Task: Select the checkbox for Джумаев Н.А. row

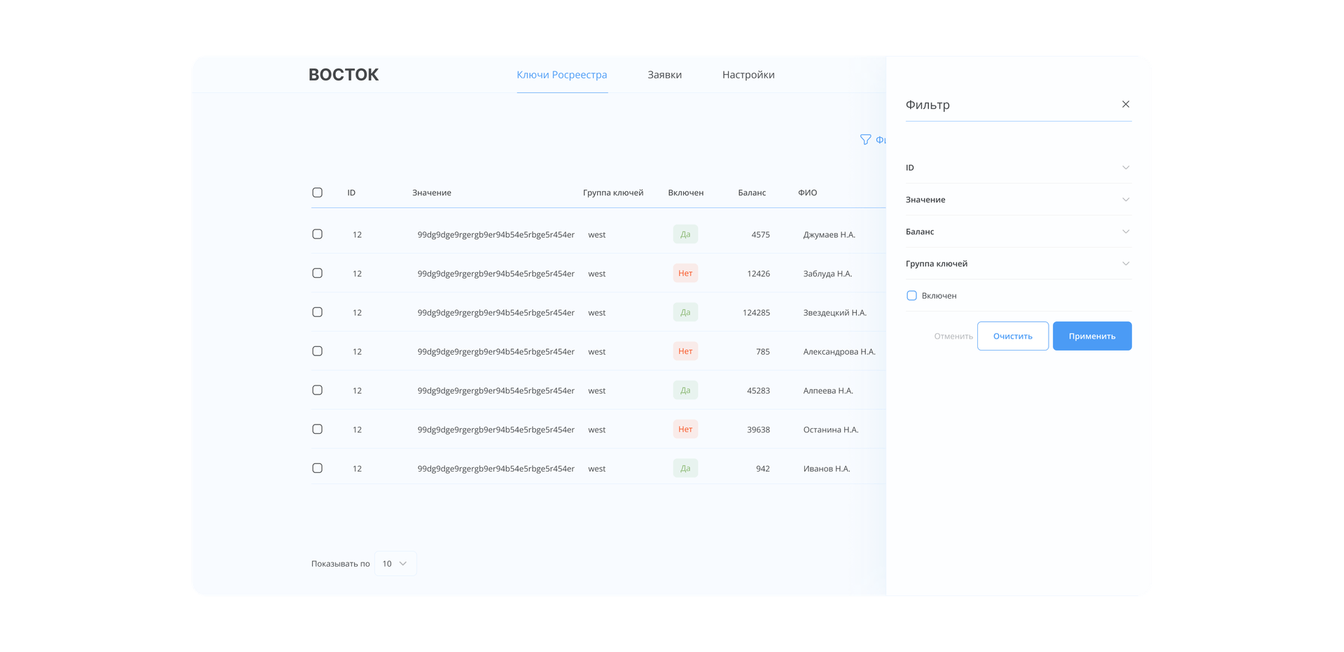Action: pos(317,234)
